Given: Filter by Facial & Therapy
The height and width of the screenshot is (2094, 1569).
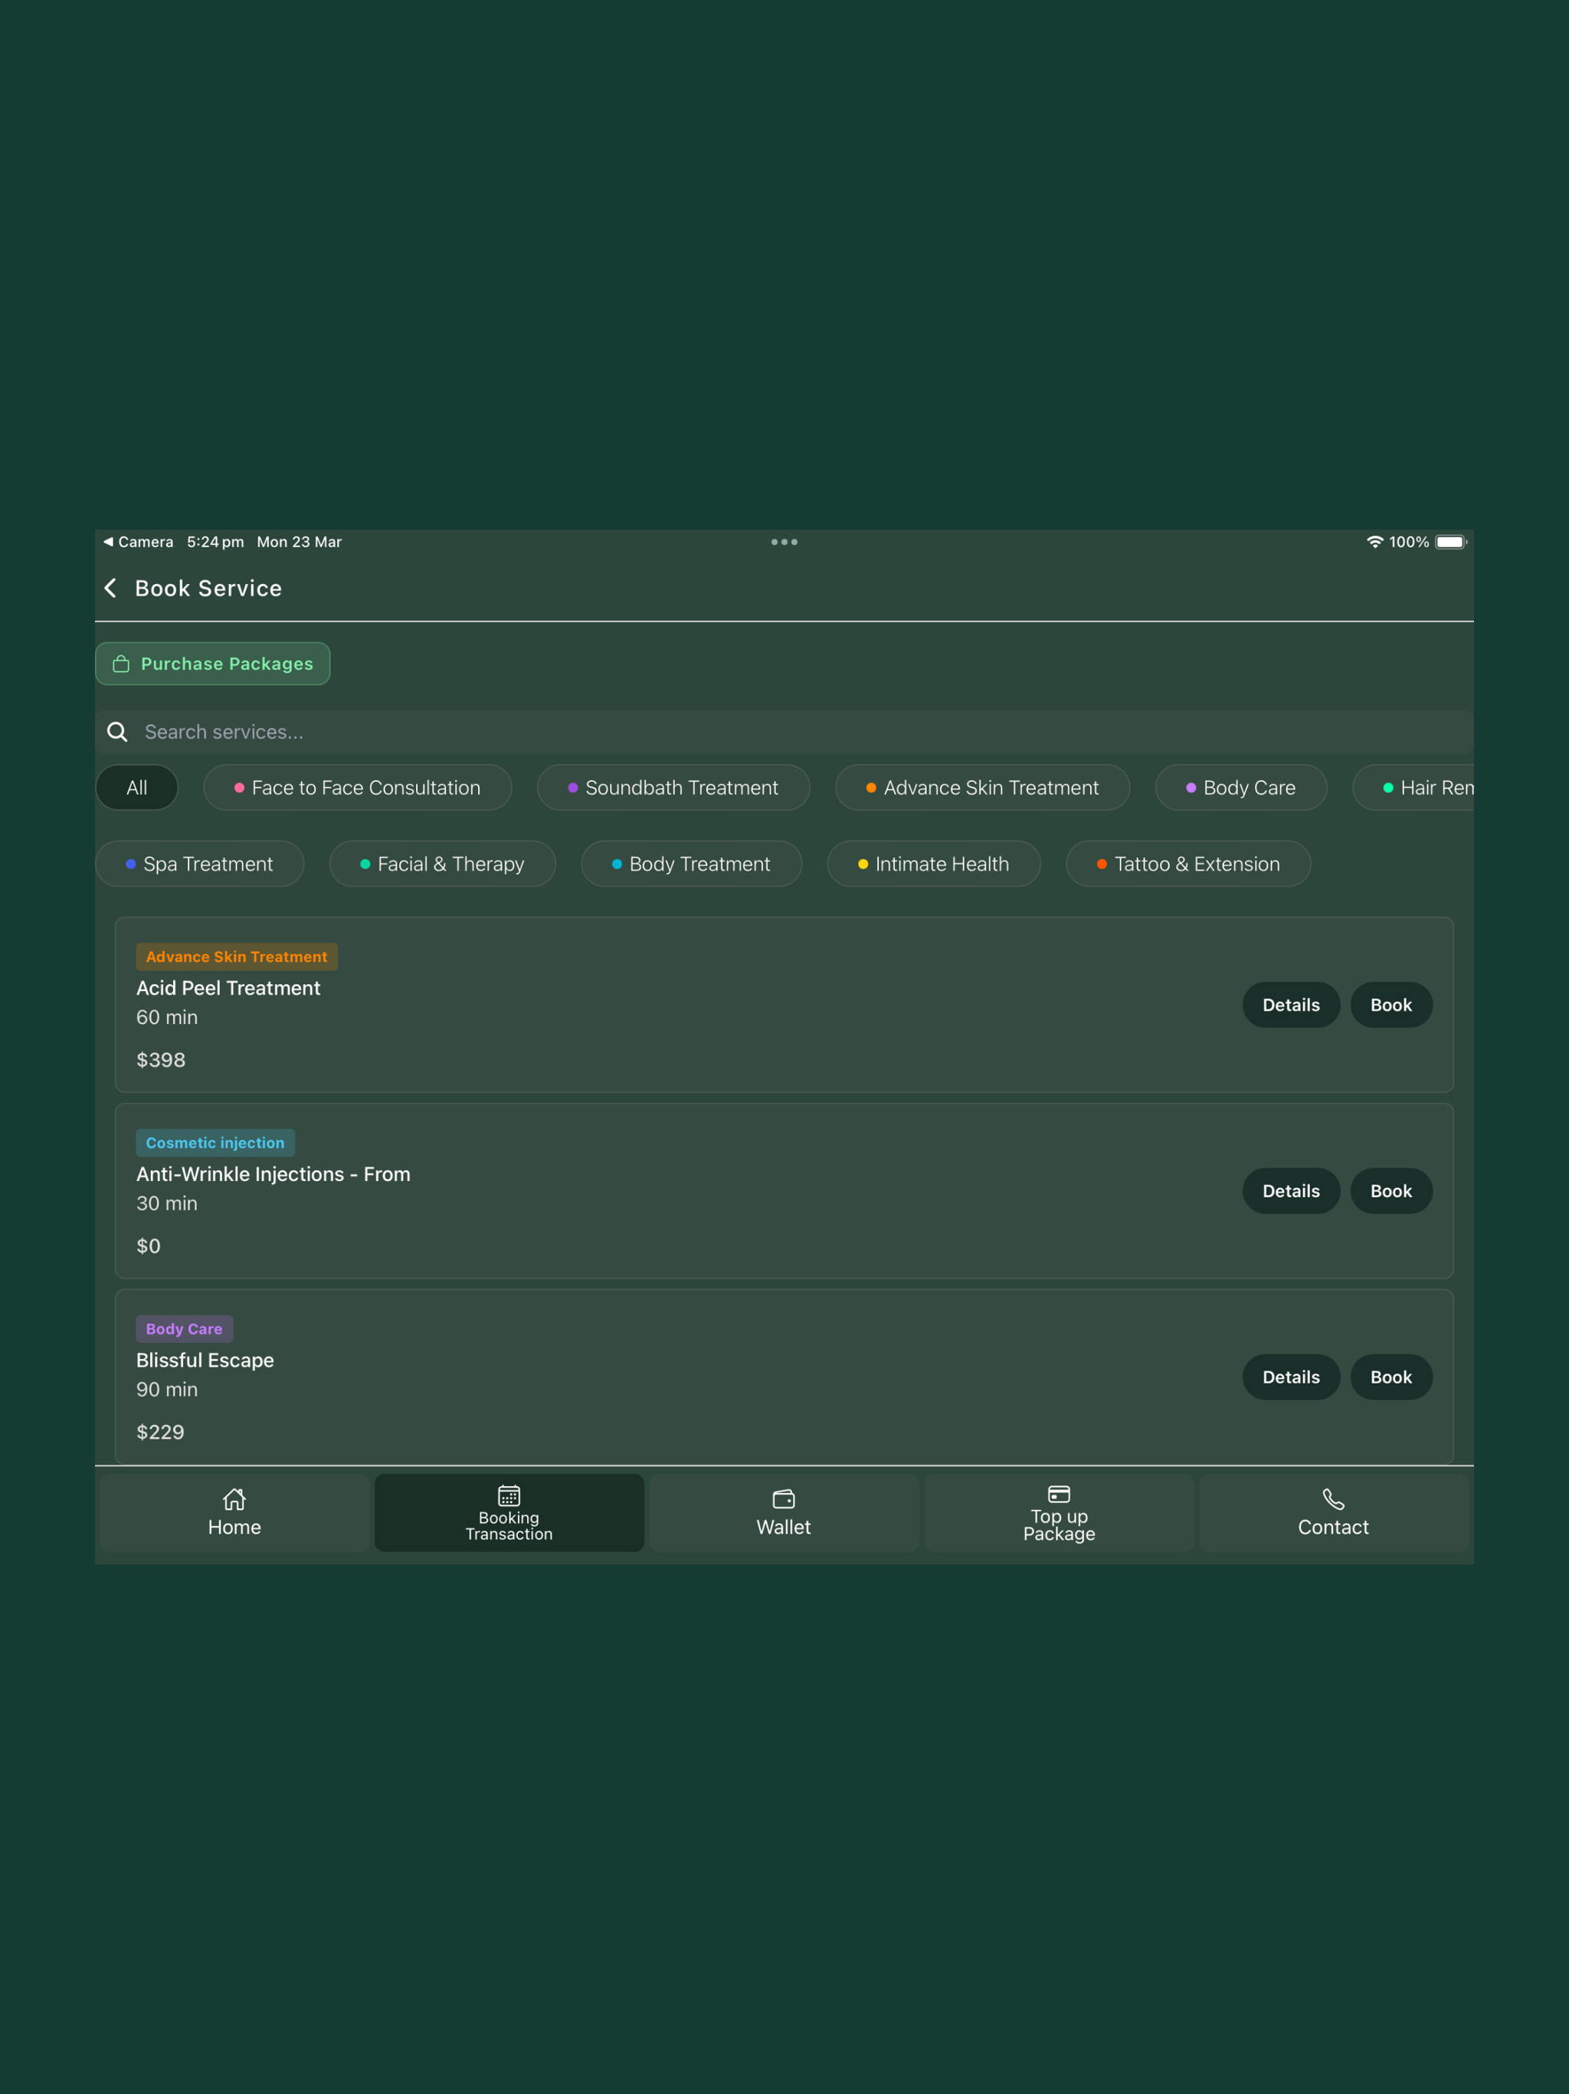Looking at the screenshot, I should point(443,865).
